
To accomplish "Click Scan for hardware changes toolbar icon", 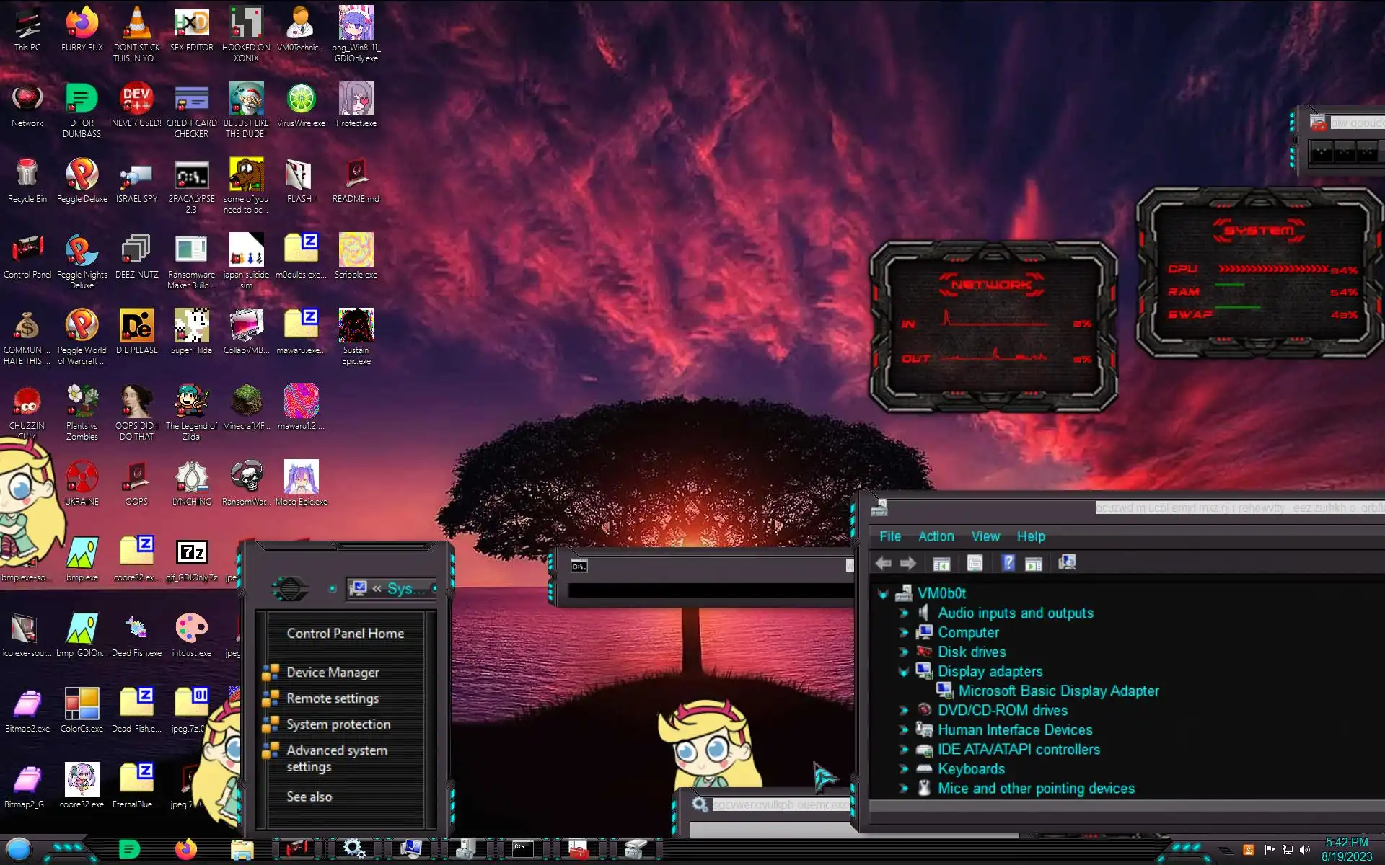I will click(1067, 563).
